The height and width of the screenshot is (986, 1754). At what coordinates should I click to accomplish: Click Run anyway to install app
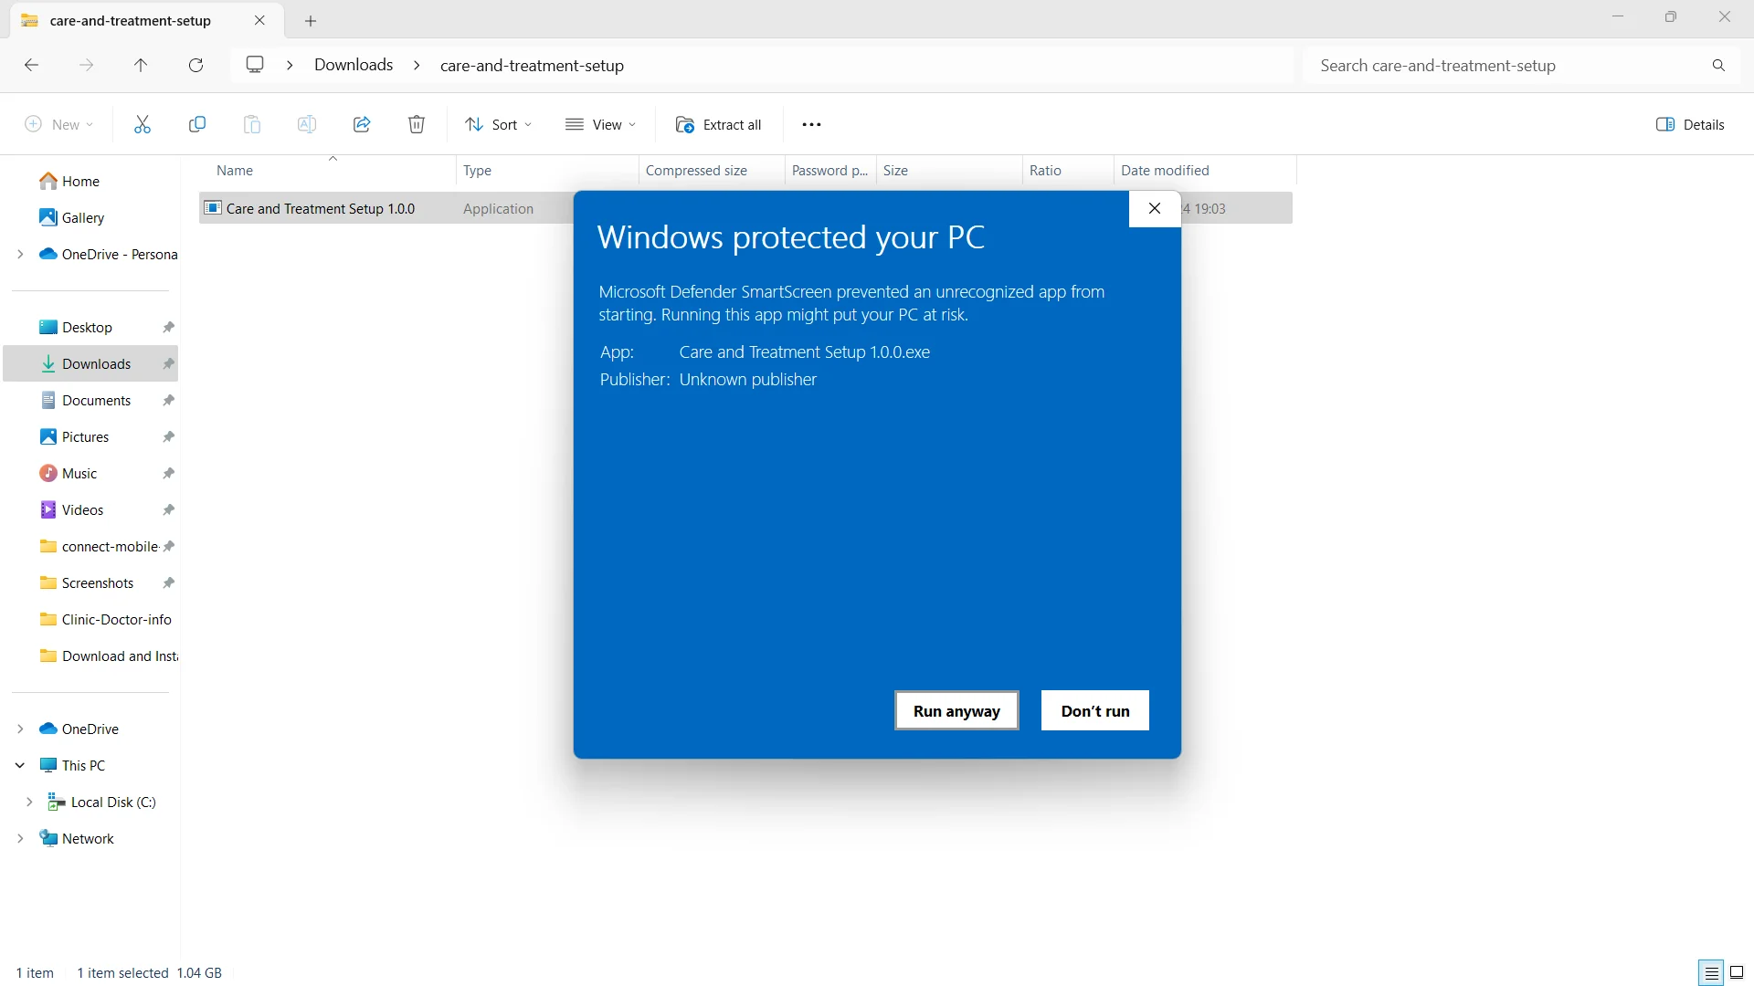[x=956, y=710]
